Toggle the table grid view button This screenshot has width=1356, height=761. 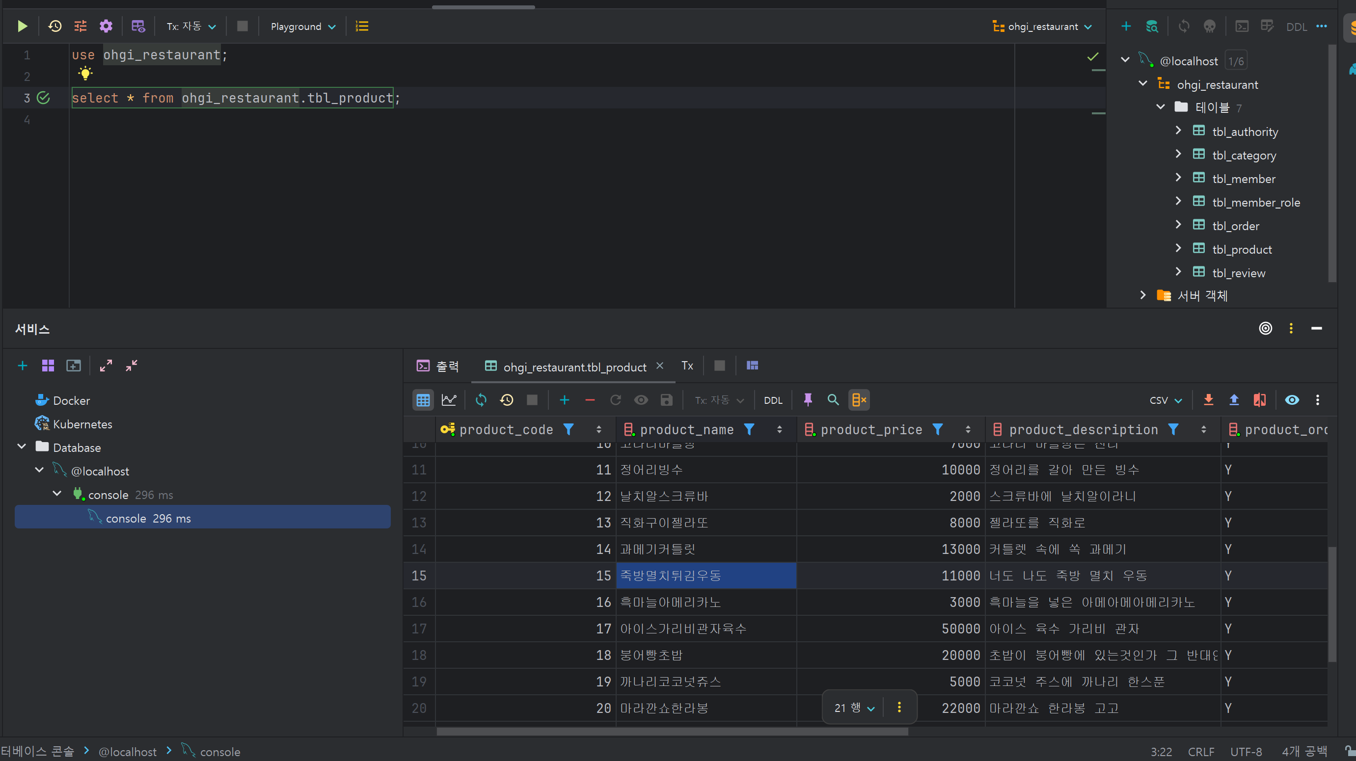click(423, 400)
